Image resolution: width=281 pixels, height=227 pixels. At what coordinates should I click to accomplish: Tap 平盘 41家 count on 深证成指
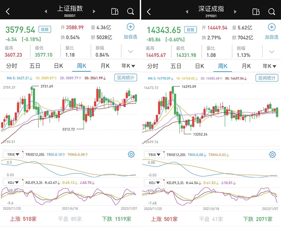pyautogui.click(x=211, y=219)
